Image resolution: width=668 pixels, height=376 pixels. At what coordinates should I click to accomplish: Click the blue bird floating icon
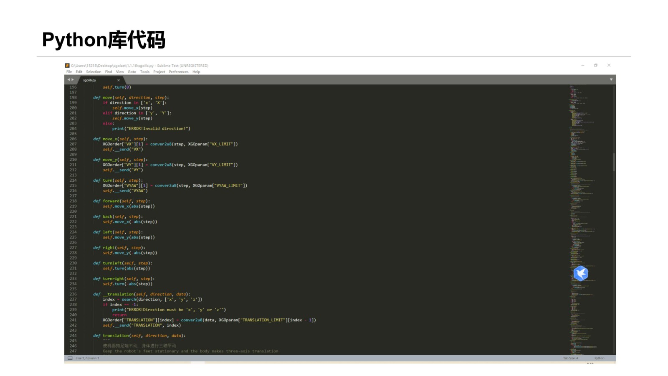(581, 273)
